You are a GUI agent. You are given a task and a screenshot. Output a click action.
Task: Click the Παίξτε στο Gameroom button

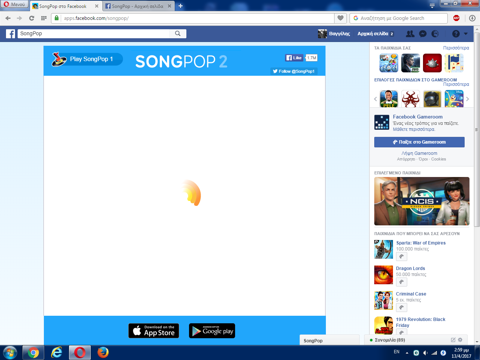point(419,142)
